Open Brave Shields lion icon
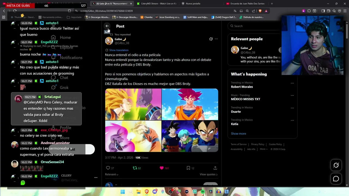Viewport: 349px width, 196px height. (x=260, y=11)
